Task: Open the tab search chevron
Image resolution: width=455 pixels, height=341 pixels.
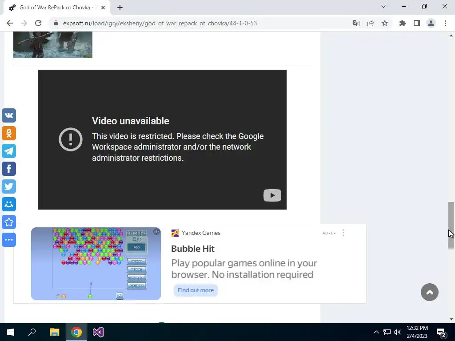Action: [x=383, y=6]
